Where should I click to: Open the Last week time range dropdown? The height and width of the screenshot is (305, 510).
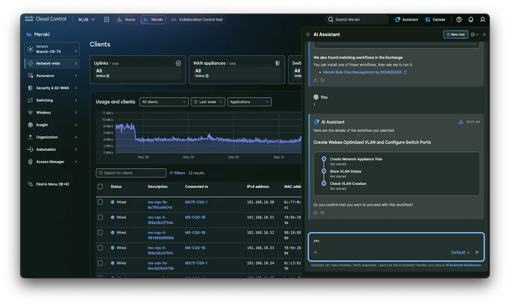[x=208, y=102]
